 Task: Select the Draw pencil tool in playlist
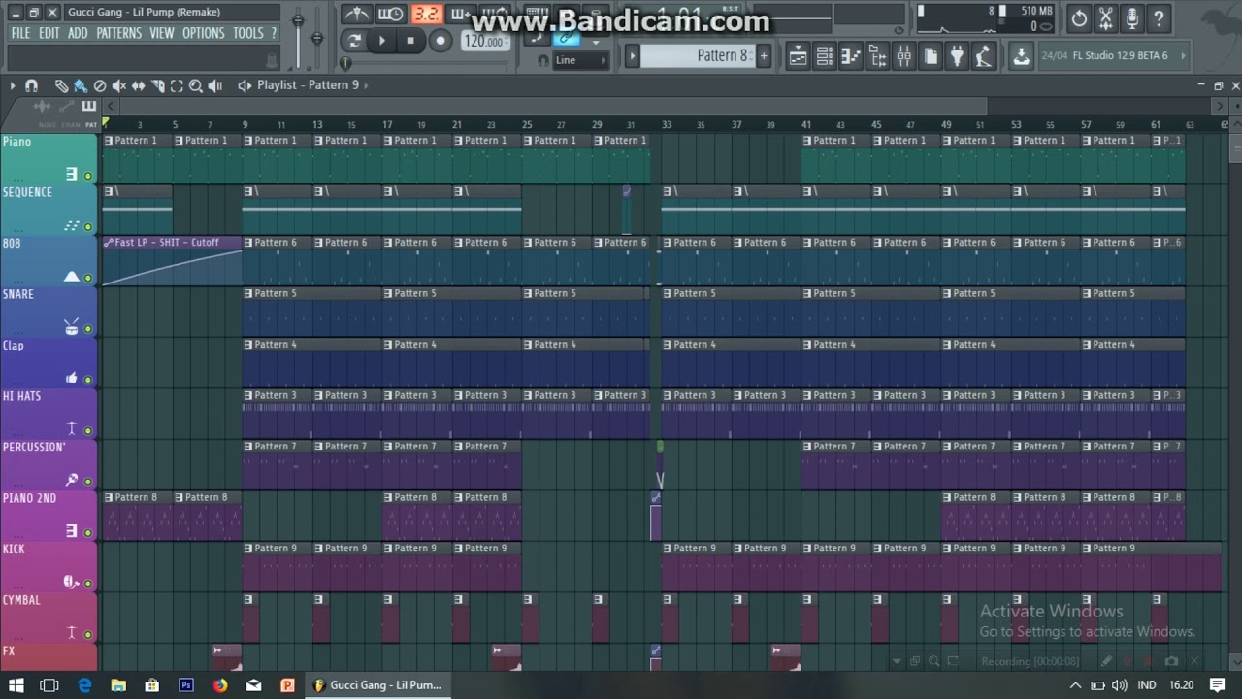61,85
